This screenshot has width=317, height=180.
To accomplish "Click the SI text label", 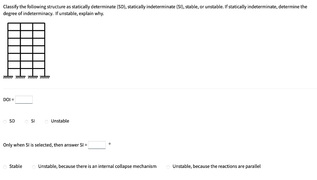I will [33, 121].
